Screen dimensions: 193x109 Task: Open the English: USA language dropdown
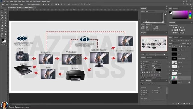pyautogui.click(x=146, y=78)
